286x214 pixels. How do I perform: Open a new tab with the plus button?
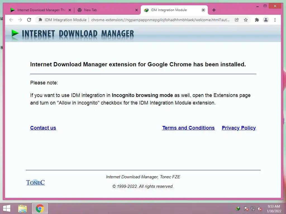click(x=214, y=10)
